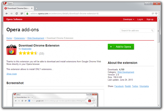164x111 pixels.
Task: Click the magnifier search icon
Action: [x=152, y=31]
